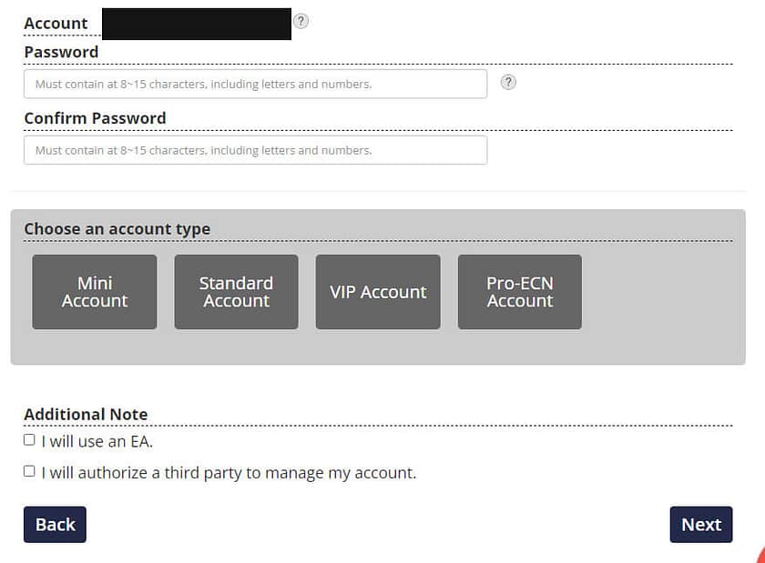Enable the third party authorization checkbox

coord(29,471)
